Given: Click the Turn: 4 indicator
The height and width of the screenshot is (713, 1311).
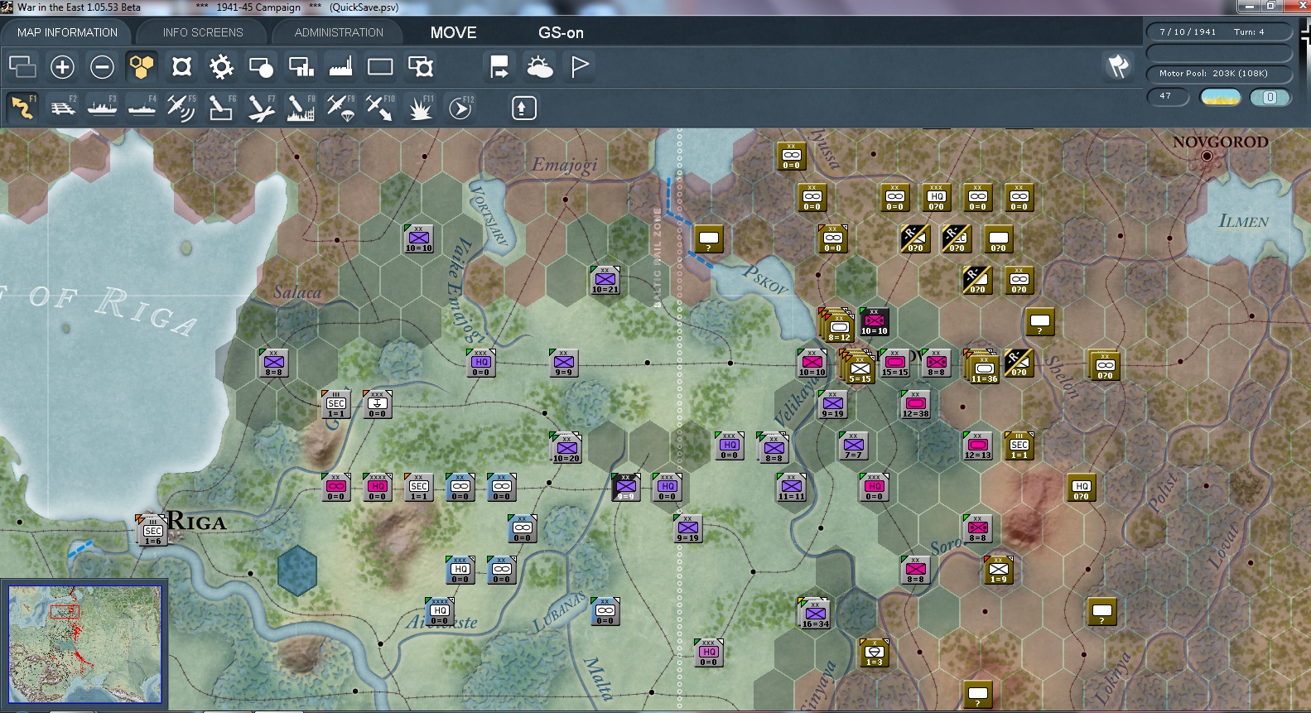Looking at the screenshot, I should pyautogui.click(x=1249, y=31).
